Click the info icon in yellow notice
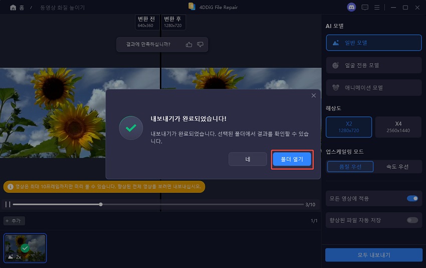 tap(11, 187)
